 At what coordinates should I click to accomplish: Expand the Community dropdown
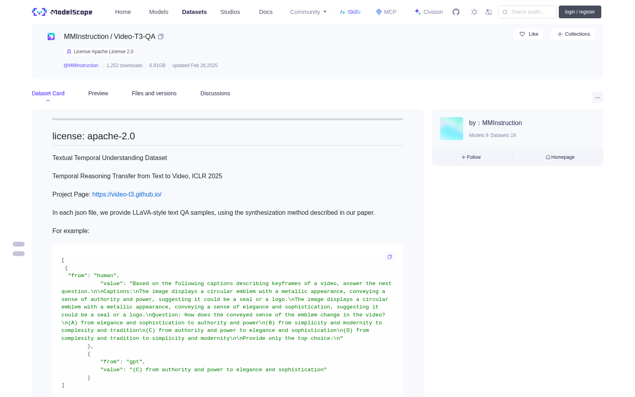[x=308, y=12]
